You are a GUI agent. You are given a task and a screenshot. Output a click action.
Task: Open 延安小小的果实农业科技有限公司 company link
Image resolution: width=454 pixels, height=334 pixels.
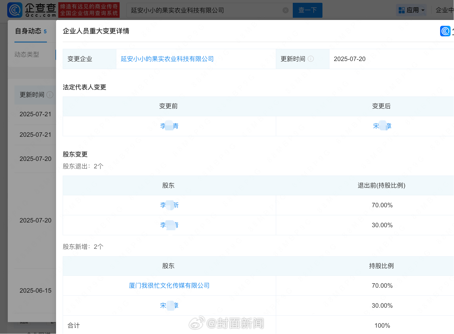(167, 59)
